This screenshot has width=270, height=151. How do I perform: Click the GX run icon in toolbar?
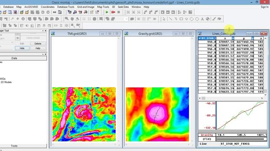pyautogui.click(x=54, y=12)
